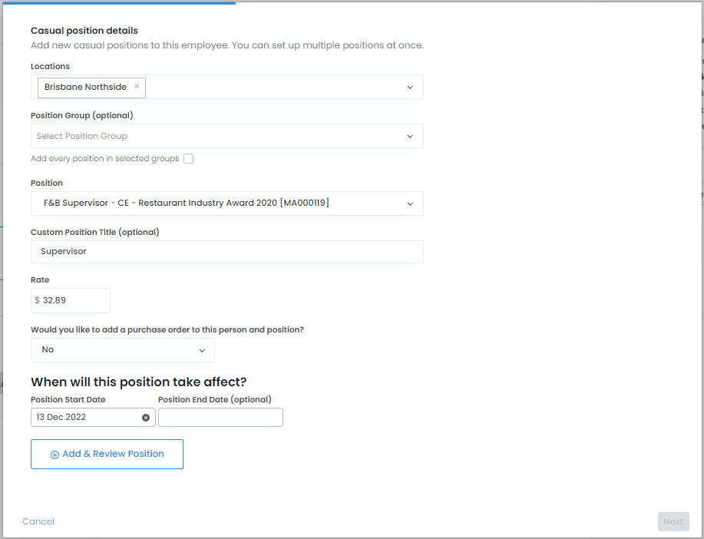This screenshot has height=539, width=704.
Task: Click into the Rate amount field
Action: (74, 301)
